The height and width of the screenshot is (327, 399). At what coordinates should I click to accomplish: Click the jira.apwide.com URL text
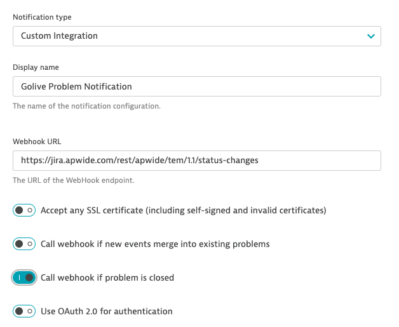(x=140, y=161)
